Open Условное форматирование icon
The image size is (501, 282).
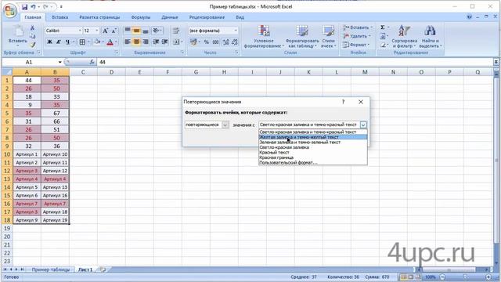264,31
